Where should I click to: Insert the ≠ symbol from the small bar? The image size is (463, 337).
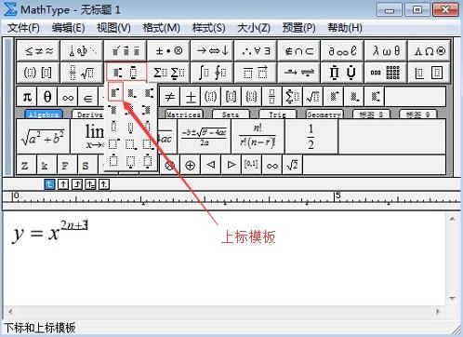pyautogui.click(x=169, y=97)
